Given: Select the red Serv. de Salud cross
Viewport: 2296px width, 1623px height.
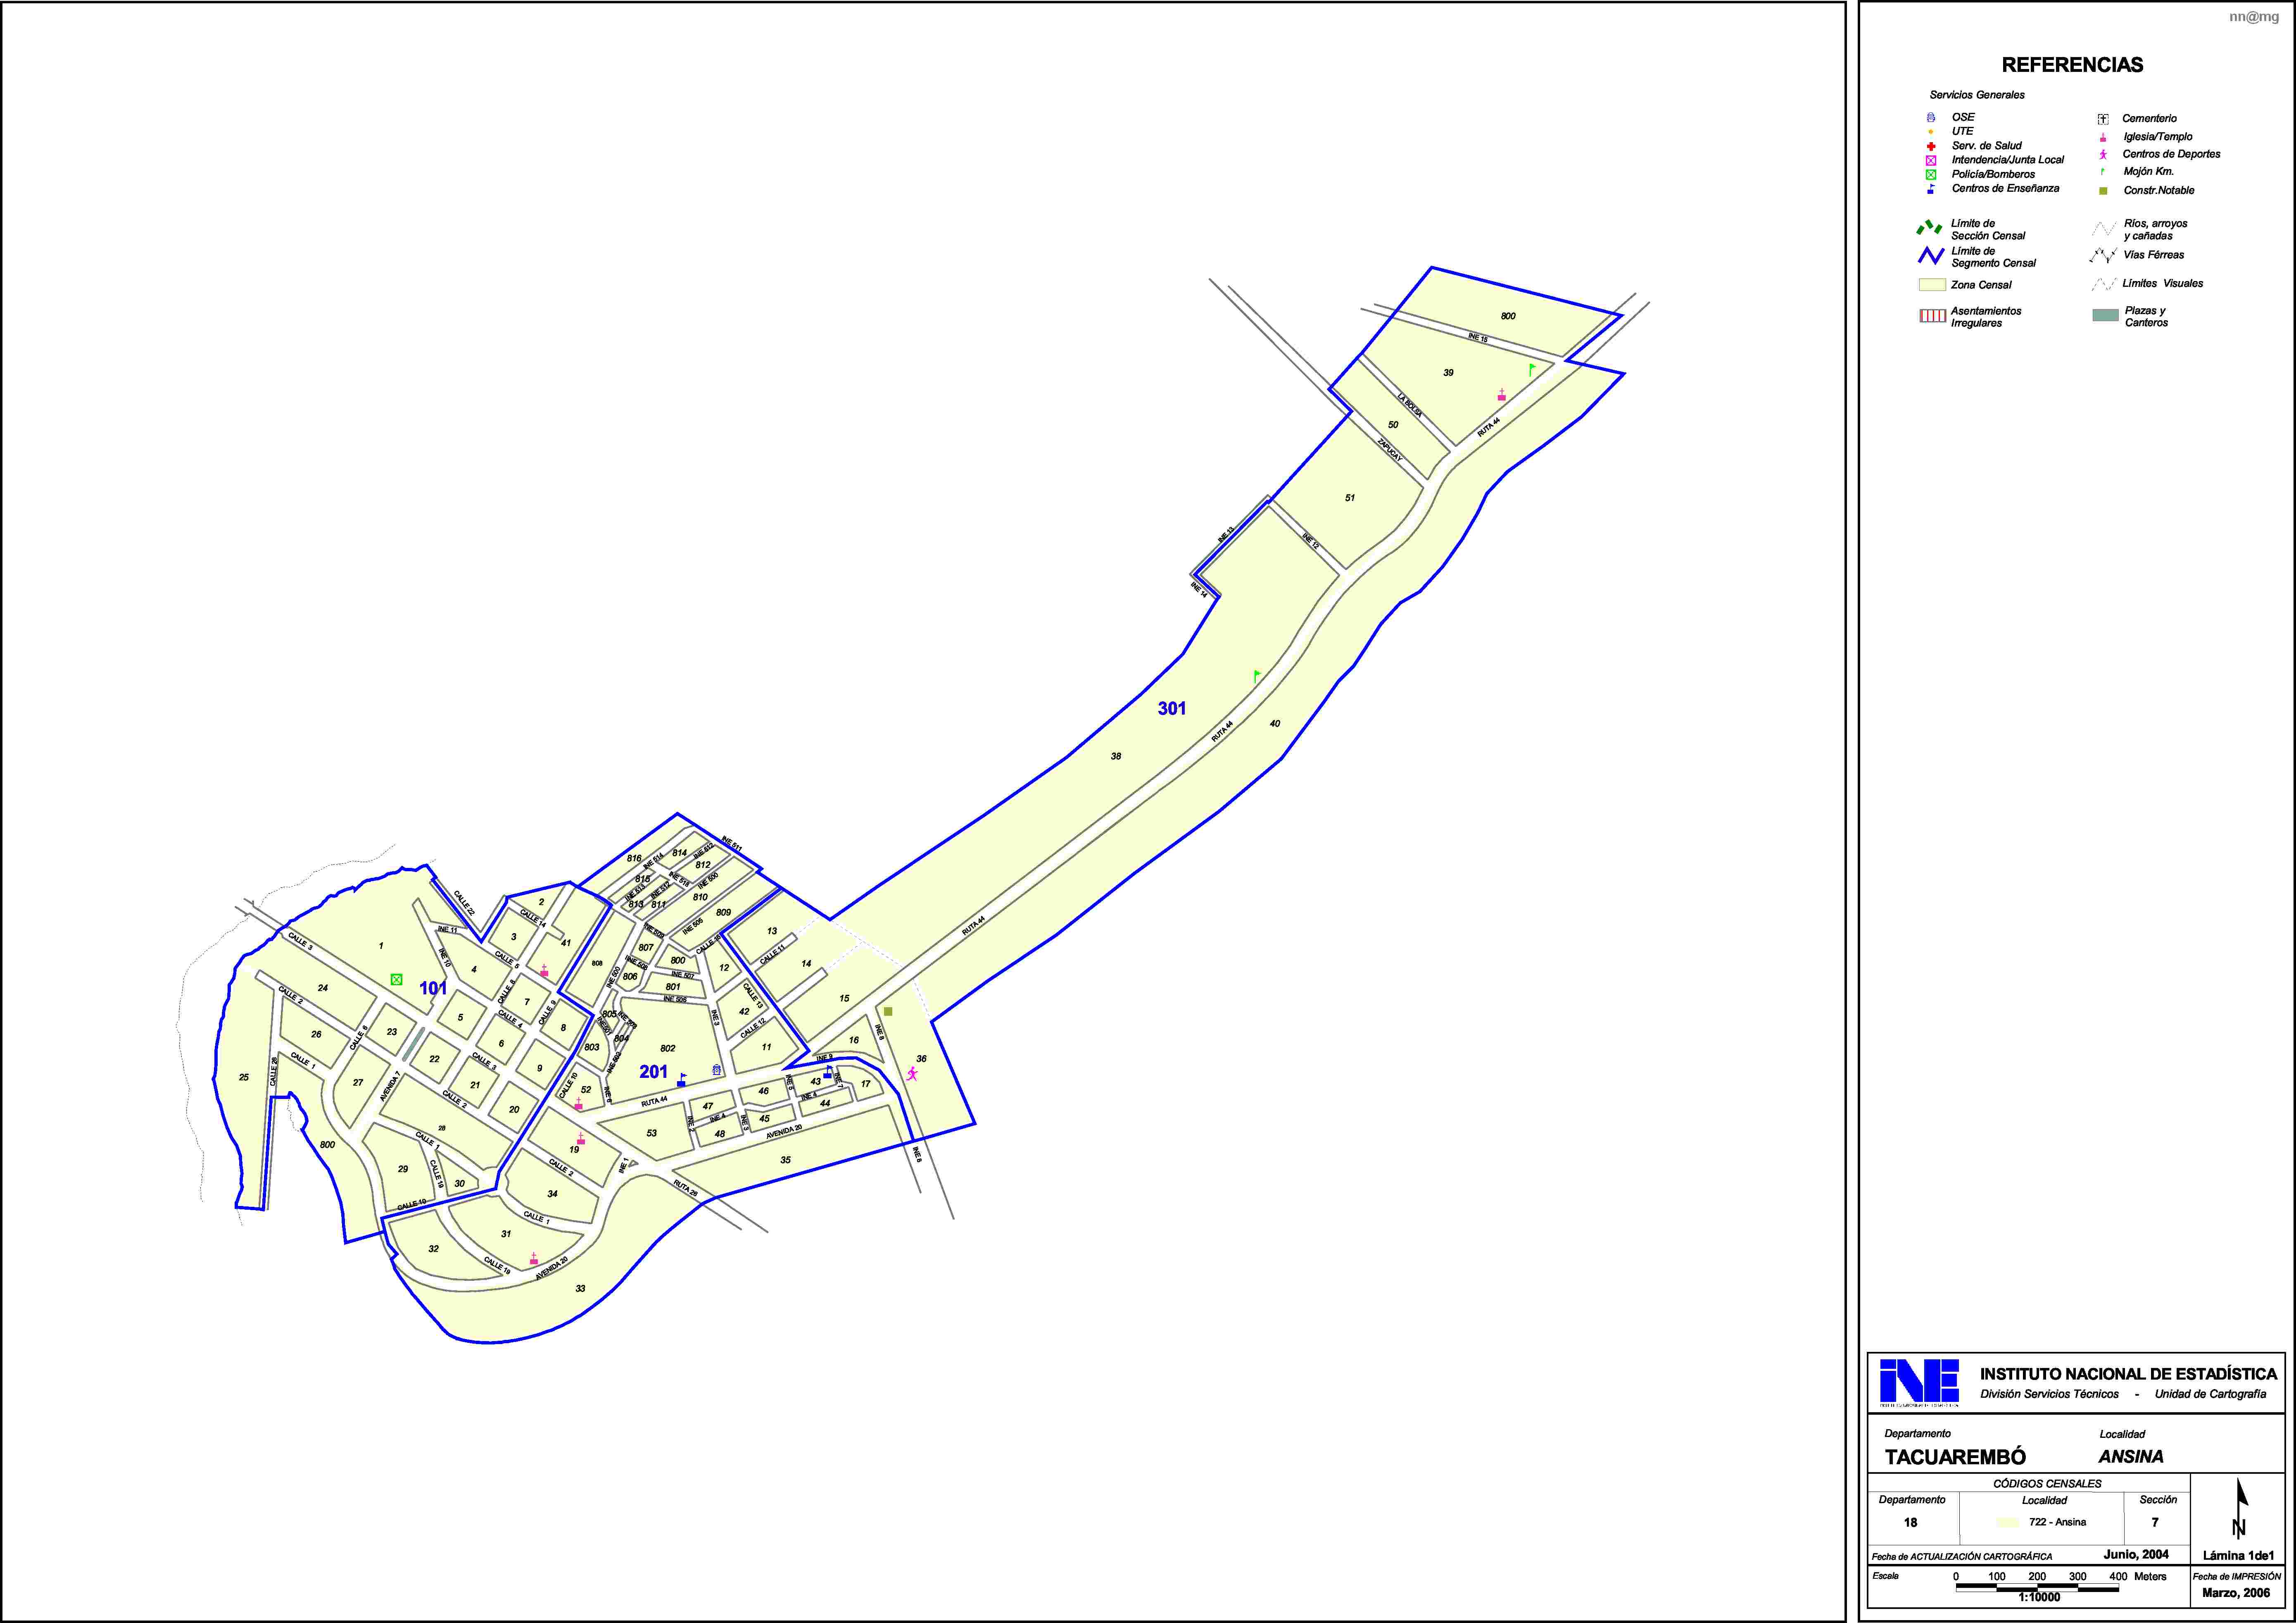Looking at the screenshot, I should click(1931, 146).
